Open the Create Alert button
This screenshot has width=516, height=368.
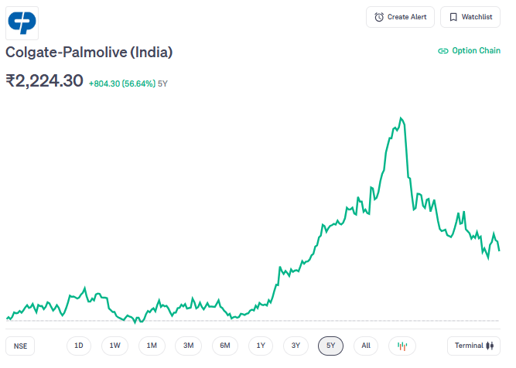coord(400,17)
